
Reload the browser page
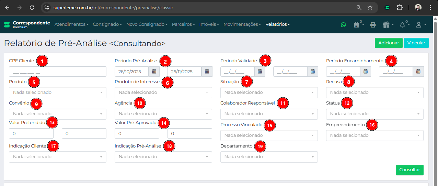pyautogui.click(x=32, y=7)
